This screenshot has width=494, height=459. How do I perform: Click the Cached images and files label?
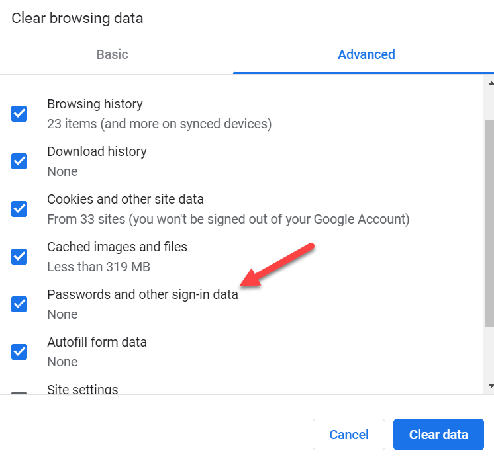(x=117, y=247)
